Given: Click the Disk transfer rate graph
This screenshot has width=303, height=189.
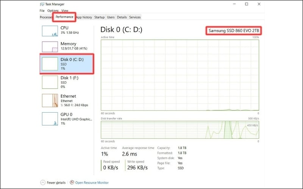Looking at the screenshot, I should coord(180,130).
